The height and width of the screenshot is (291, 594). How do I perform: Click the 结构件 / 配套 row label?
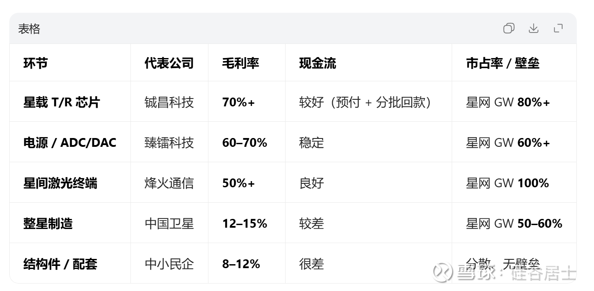tap(60, 264)
